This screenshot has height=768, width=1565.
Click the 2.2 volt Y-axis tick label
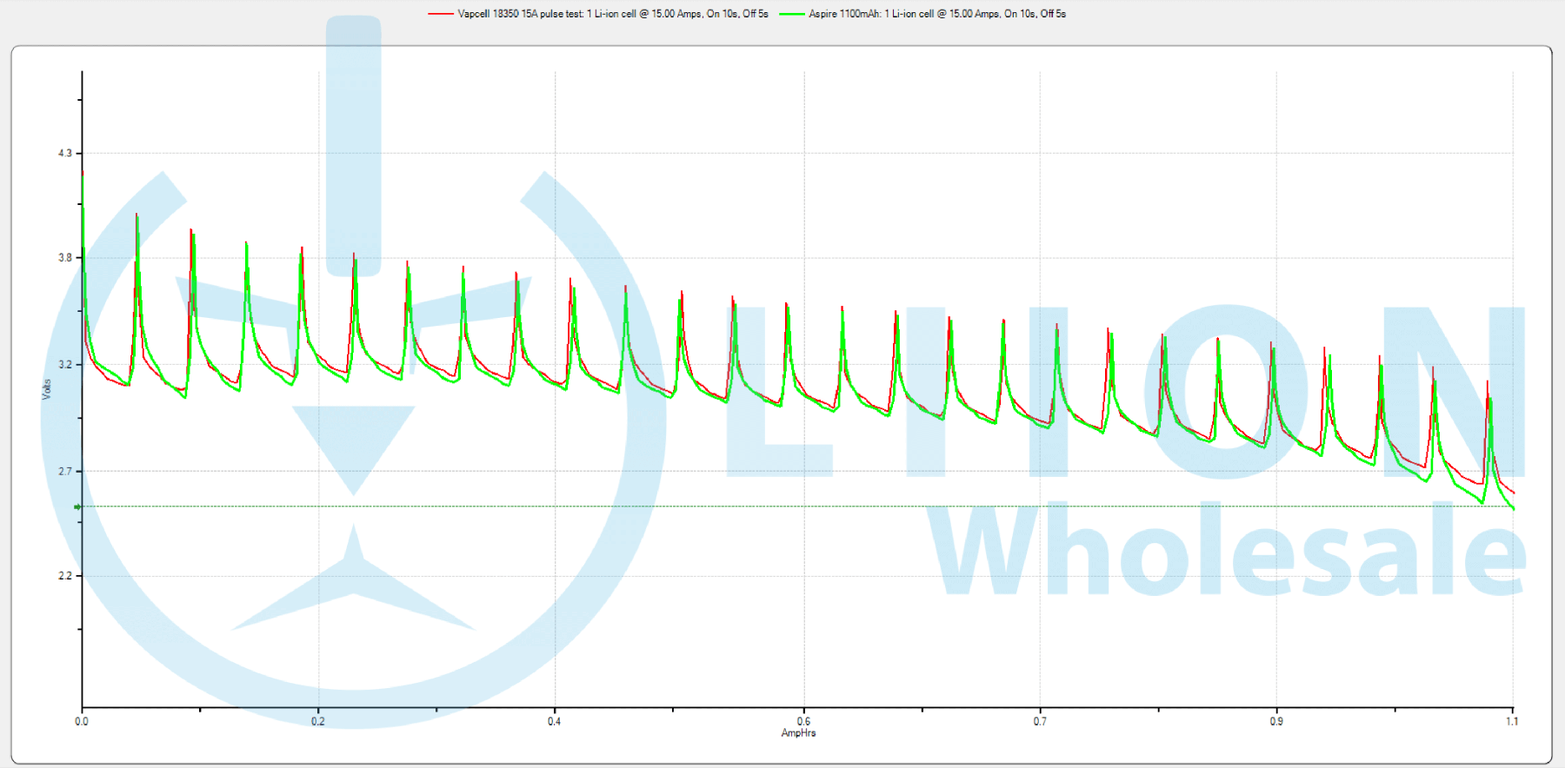tap(65, 576)
